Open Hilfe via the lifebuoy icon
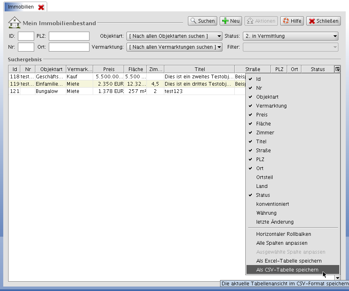The image size is (349, 291). pos(292,21)
